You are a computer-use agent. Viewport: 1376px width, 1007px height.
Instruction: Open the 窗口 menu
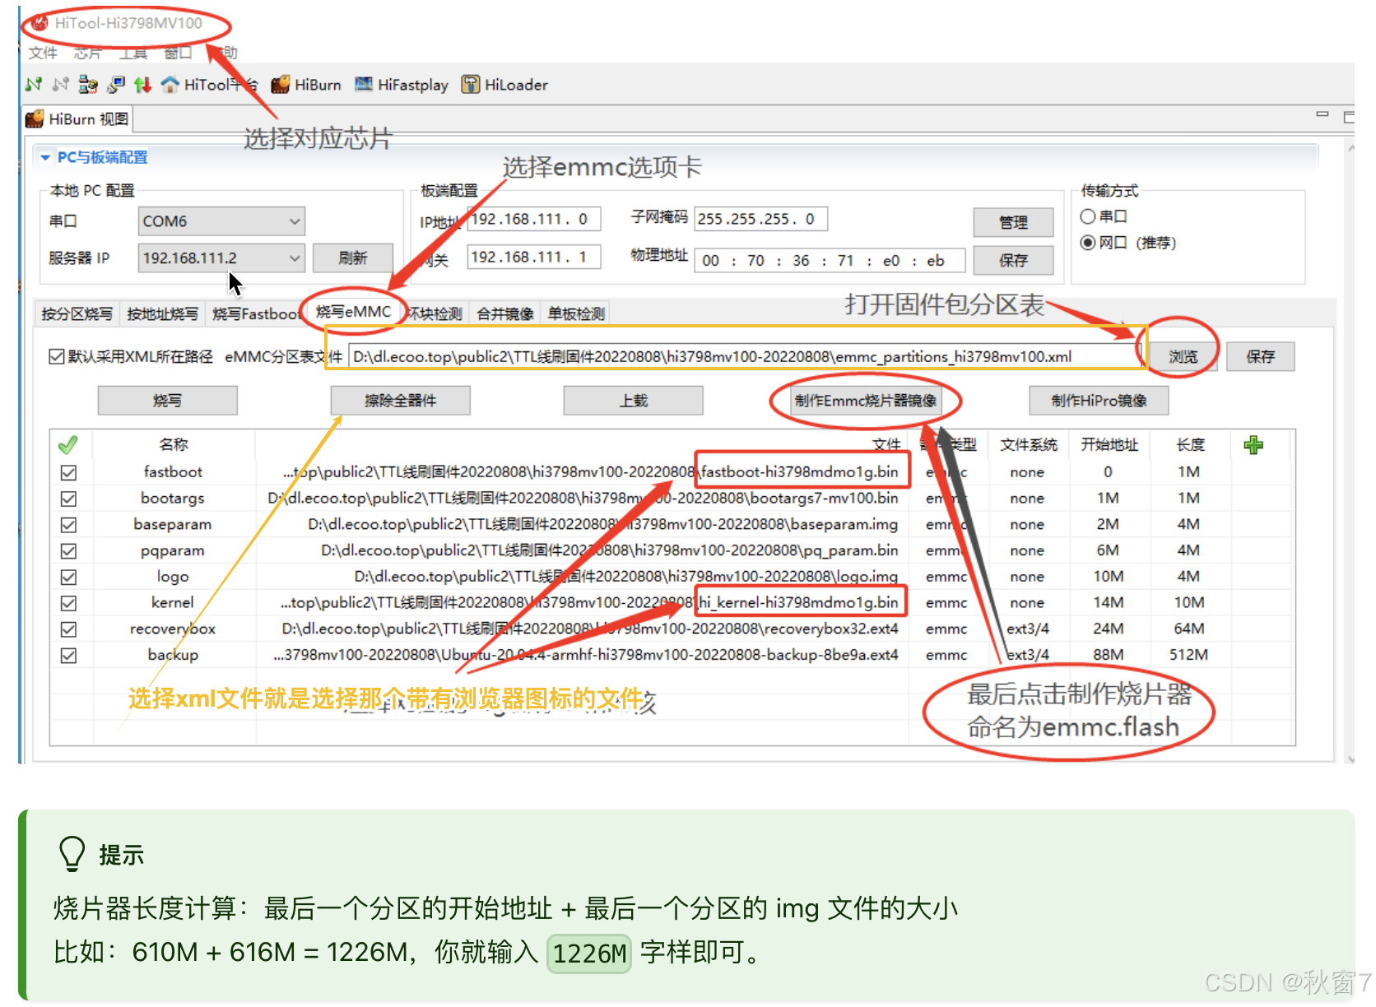(x=178, y=53)
